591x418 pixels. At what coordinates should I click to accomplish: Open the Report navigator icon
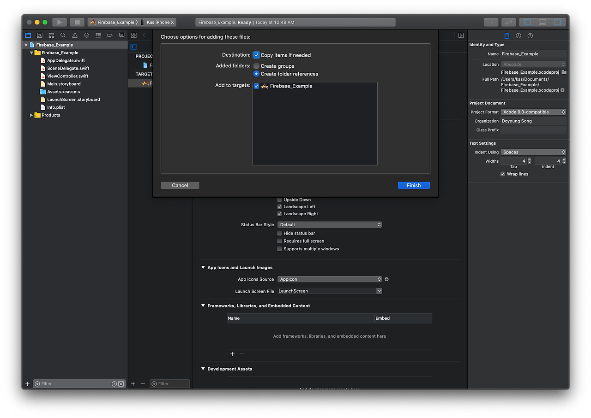(121, 35)
